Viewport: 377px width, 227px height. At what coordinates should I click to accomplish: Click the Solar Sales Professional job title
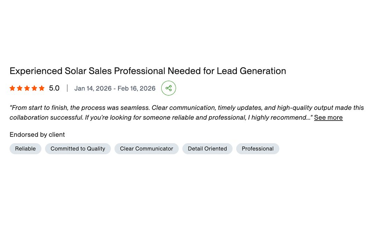tap(148, 71)
